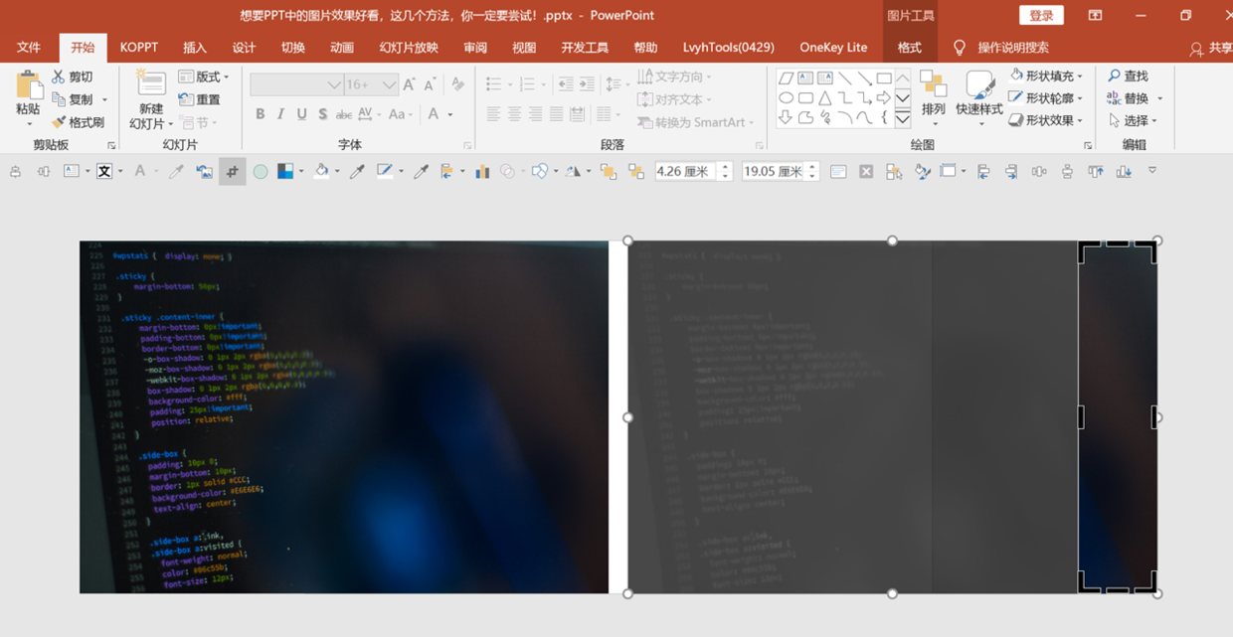Toggle Underline formatting

301,114
